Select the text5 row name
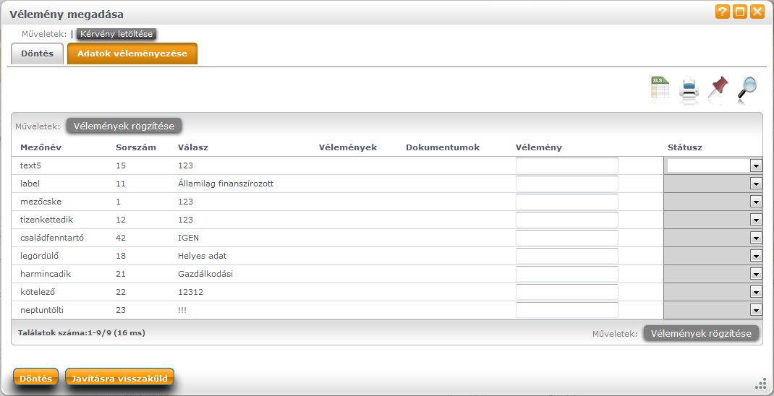This screenshot has width=774, height=396. (30, 165)
